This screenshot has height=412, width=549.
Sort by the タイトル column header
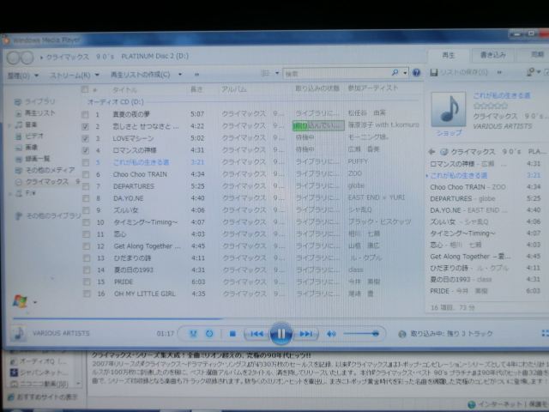tap(124, 89)
